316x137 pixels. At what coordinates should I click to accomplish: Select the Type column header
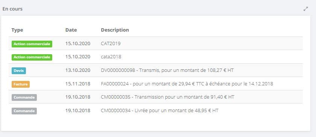point(17,30)
